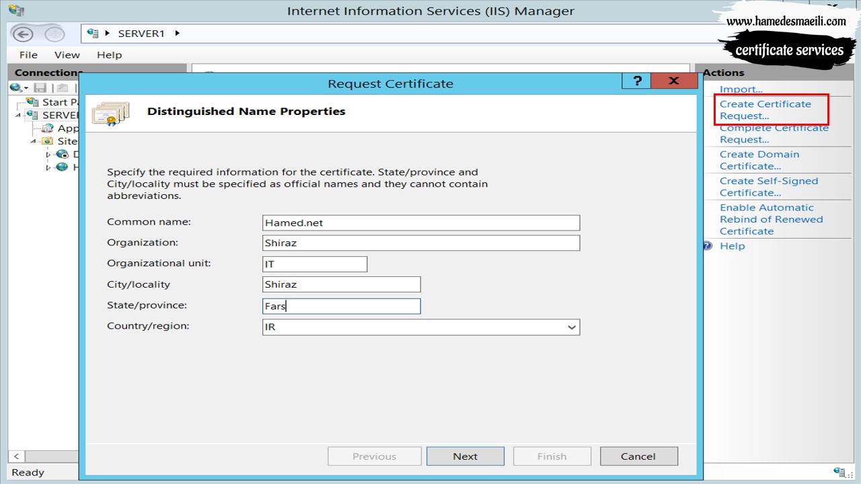861x484 pixels.
Task: Click the disabled Finish button
Action: coord(552,456)
